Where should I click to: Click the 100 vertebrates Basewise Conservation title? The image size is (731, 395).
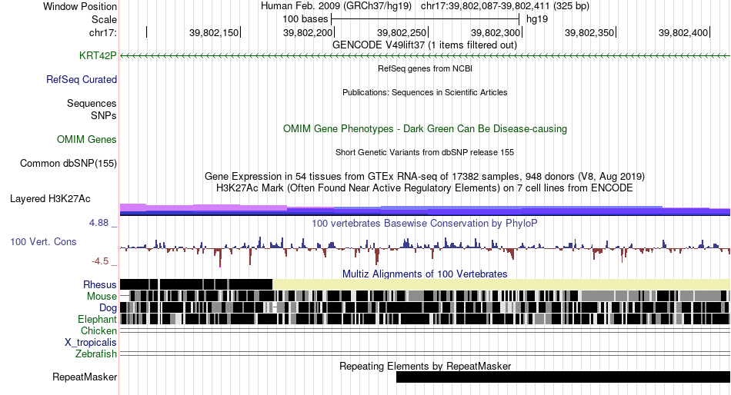[x=425, y=224]
